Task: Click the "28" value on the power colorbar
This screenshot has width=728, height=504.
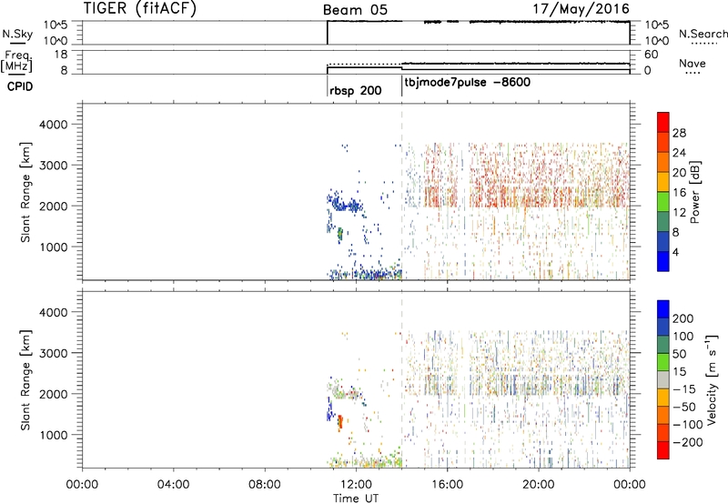Action: 679,133
